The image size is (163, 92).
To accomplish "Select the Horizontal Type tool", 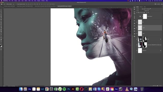I will pyautogui.click(x=1, y=34).
